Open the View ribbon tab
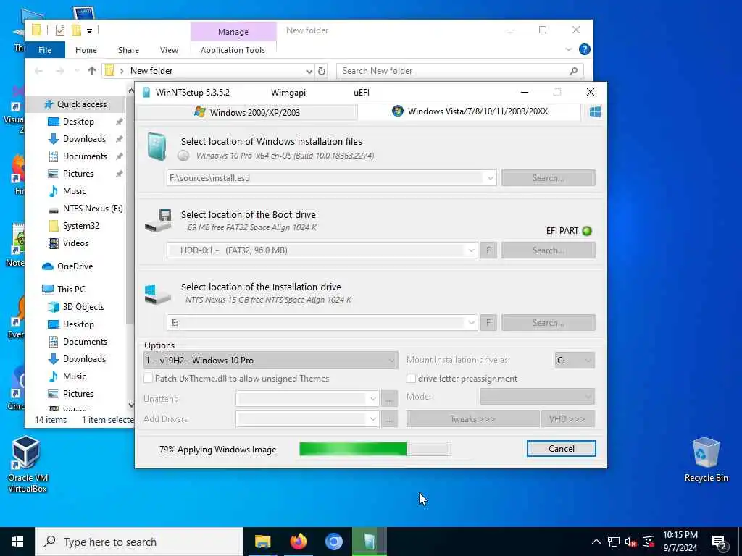Image resolution: width=742 pixels, height=556 pixels. (169, 50)
